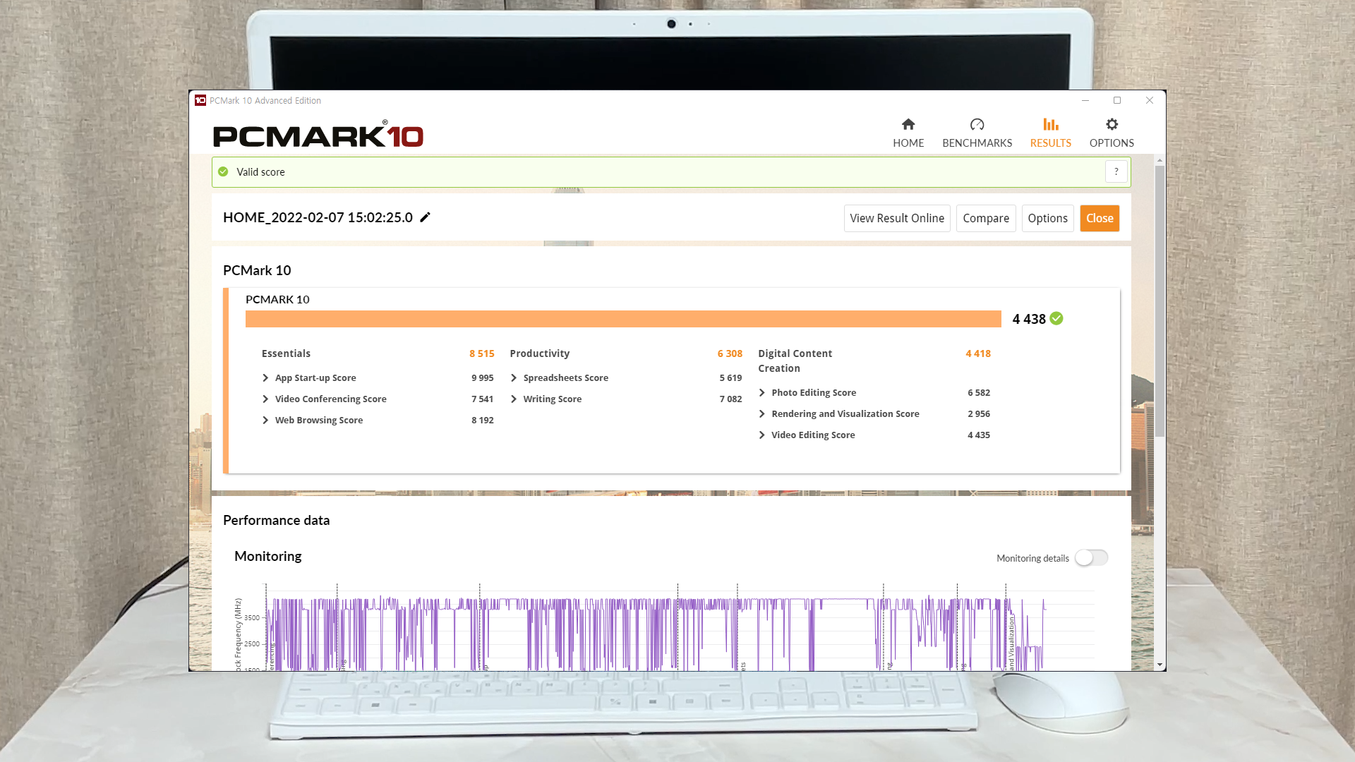
Task: Toggle the Monitoring details switch
Action: click(1091, 558)
